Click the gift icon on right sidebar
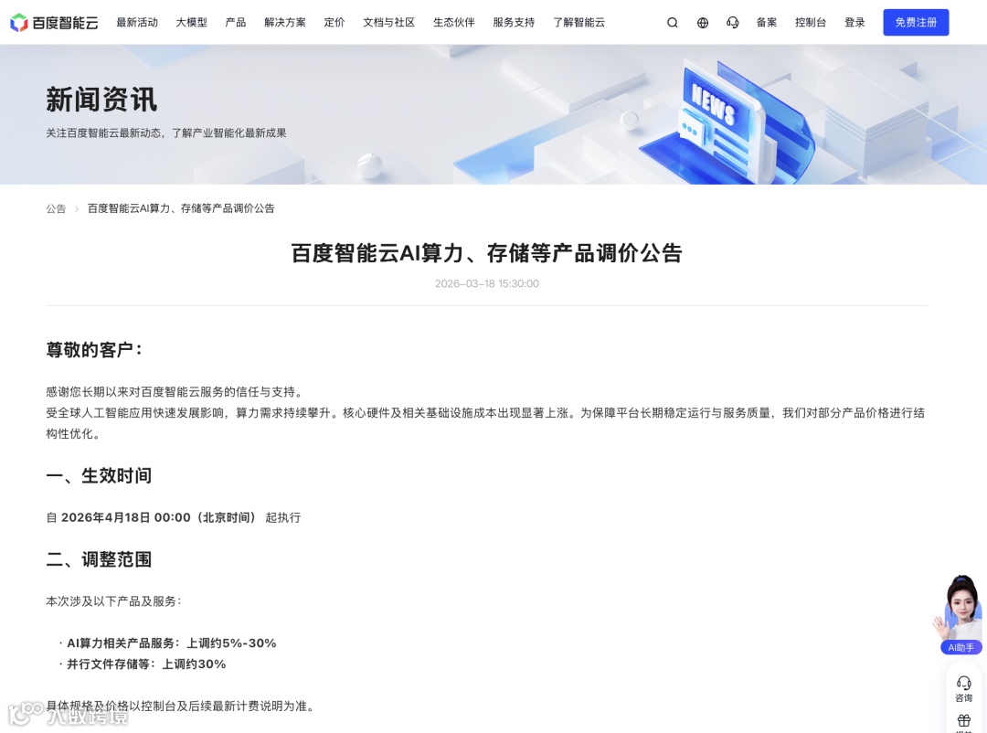The image size is (987, 733). point(964,721)
